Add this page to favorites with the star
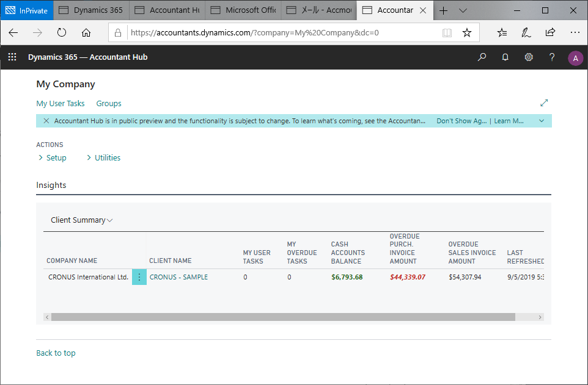The height and width of the screenshot is (385, 588). (x=466, y=32)
